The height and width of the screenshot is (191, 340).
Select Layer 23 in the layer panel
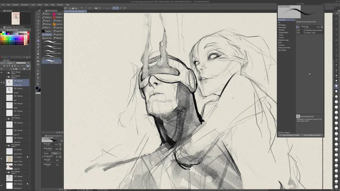point(18,167)
